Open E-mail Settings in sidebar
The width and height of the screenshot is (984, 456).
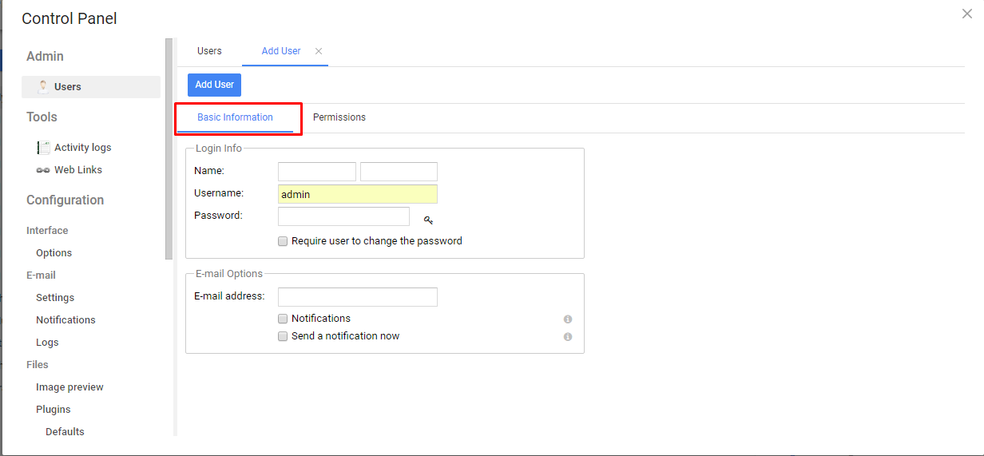55,298
